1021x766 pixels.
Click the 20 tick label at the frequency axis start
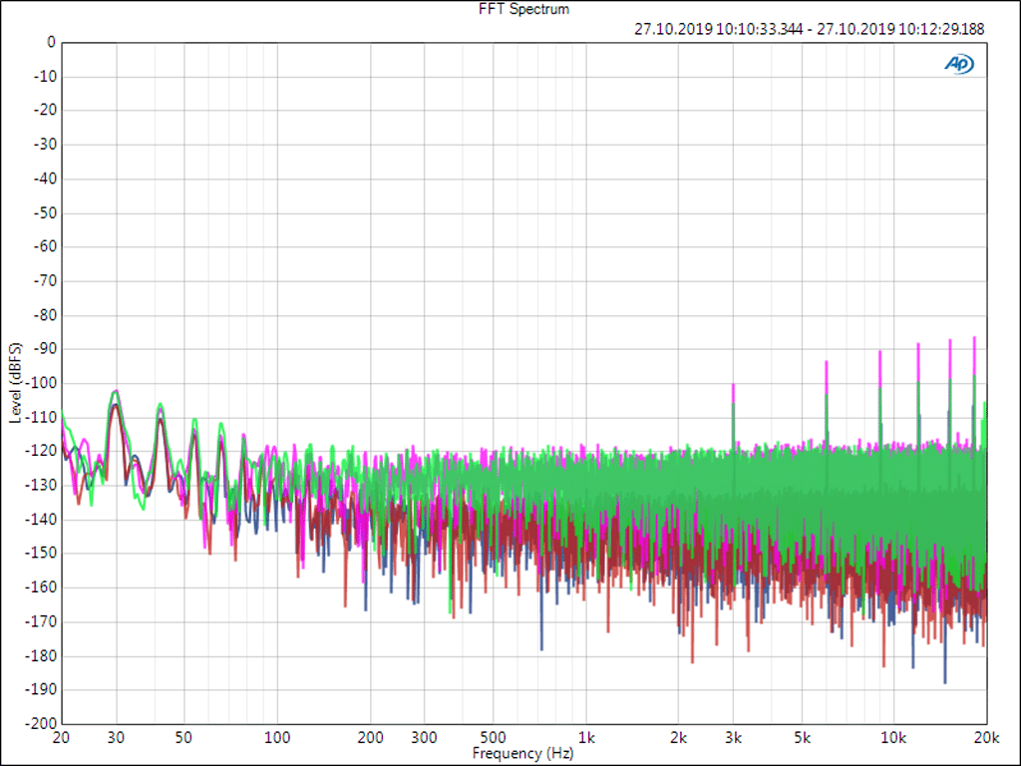(62, 739)
